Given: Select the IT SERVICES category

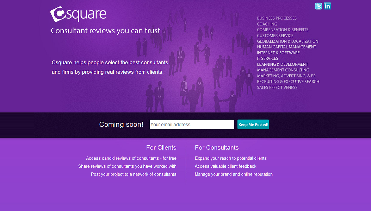Looking at the screenshot, I should pyautogui.click(x=267, y=58).
